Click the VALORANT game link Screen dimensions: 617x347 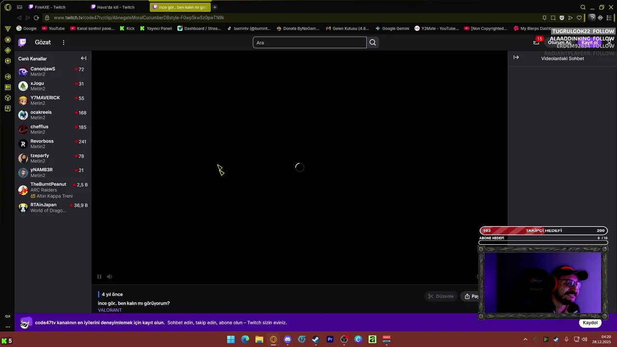click(x=110, y=310)
